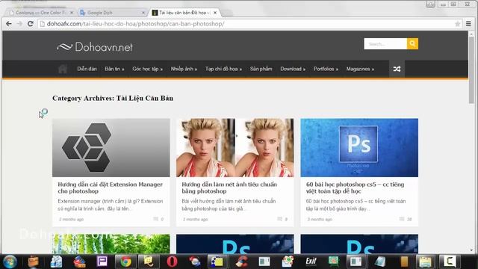
Task: Click the browser address bar URL
Action: tap(135, 24)
